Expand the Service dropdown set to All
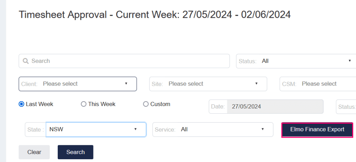 (x=213, y=129)
